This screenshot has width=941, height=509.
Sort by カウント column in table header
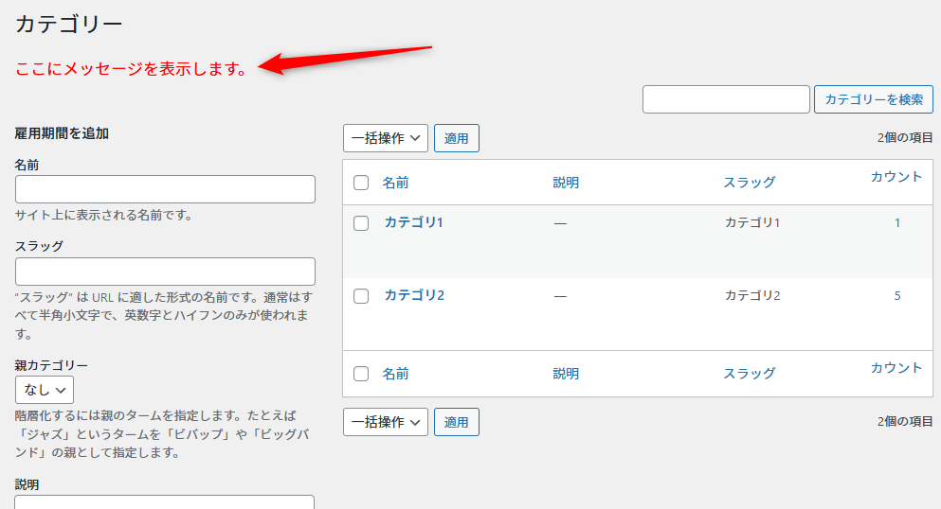click(896, 177)
